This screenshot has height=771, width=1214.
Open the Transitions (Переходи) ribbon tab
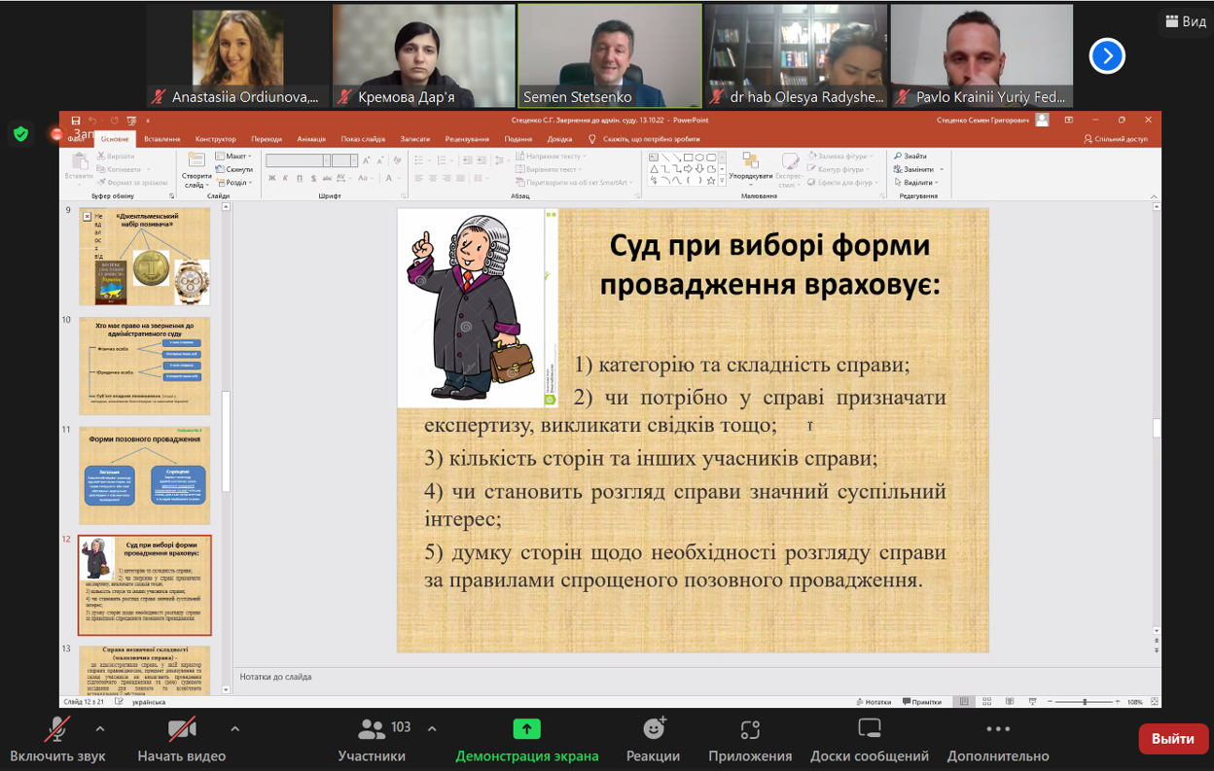[266, 139]
